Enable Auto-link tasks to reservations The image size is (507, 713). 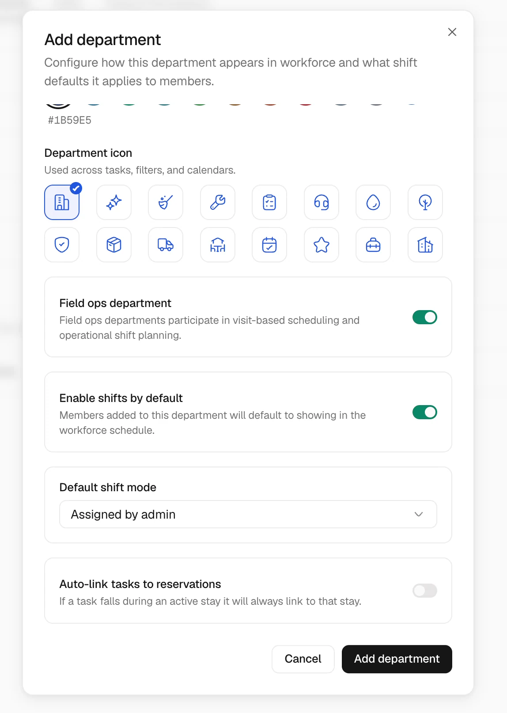click(x=425, y=591)
